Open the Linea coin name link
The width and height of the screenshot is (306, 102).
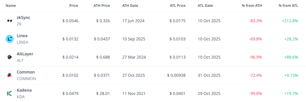22,36
